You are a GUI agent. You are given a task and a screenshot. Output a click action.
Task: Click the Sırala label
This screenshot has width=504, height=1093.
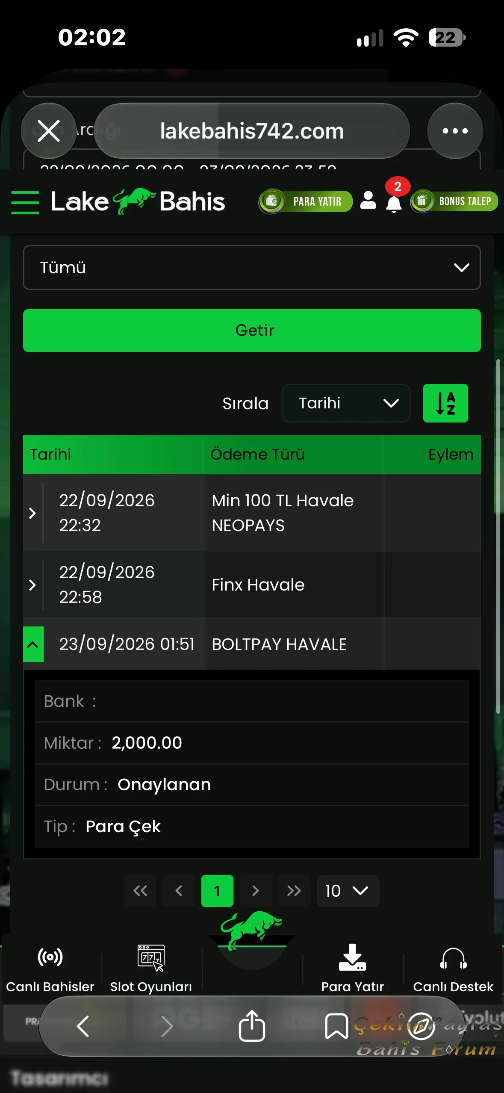[245, 403]
